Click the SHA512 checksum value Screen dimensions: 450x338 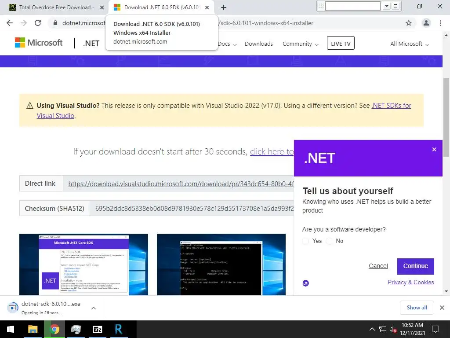194,208
